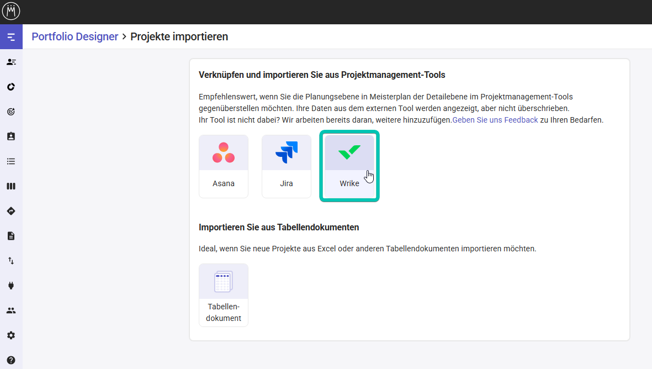Image resolution: width=652 pixels, height=369 pixels.
Task: Open the goals target icon in sidebar
Action: click(x=11, y=112)
